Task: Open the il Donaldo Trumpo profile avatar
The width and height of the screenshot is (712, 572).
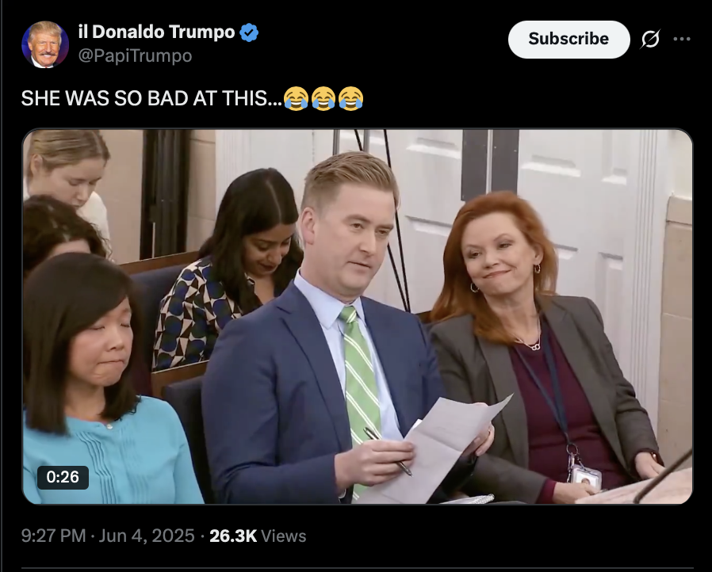Action: (45, 44)
